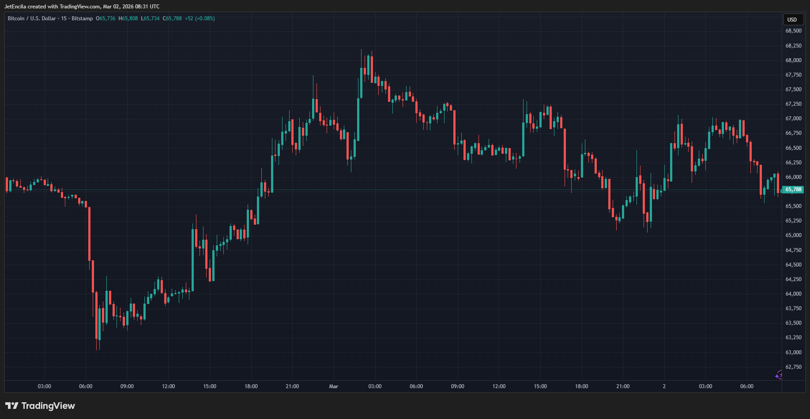
Task: Click the TradingView logo icon
Action: tap(11, 406)
